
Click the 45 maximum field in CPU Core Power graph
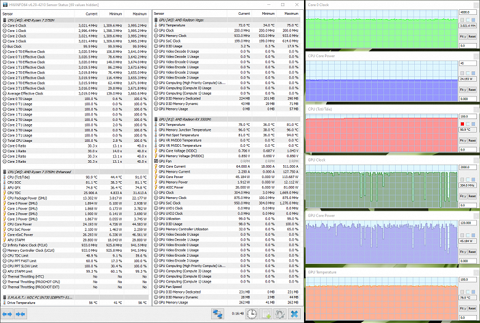point(468,63)
